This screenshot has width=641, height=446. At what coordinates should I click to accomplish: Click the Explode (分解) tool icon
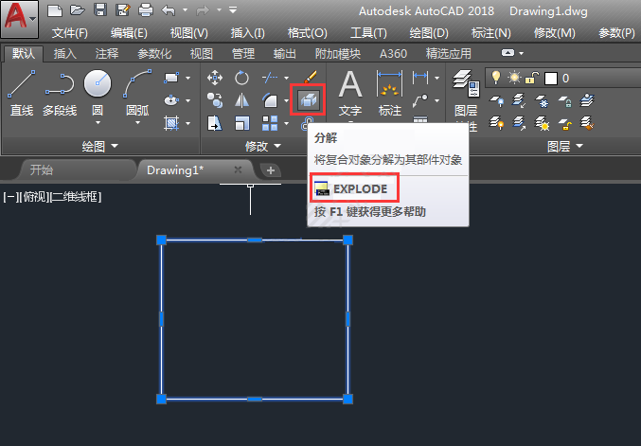coord(309,99)
